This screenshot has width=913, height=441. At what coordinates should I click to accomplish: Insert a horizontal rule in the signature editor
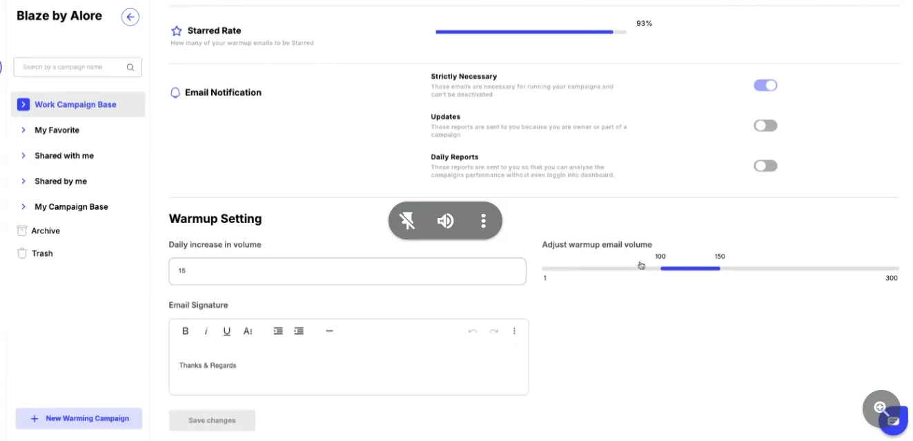pos(329,331)
